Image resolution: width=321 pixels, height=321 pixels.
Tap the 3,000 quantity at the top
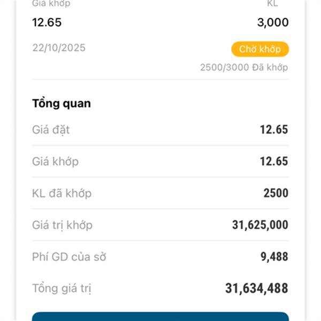tap(272, 22)
